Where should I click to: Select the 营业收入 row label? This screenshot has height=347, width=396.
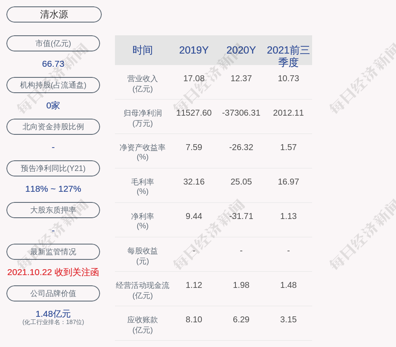point(143,83)
